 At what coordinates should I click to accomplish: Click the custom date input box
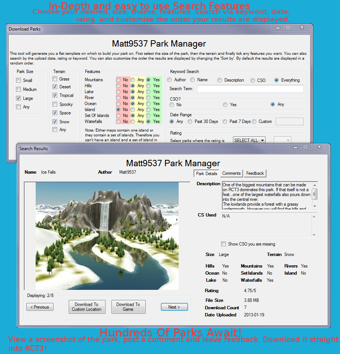tap(289, 121)
